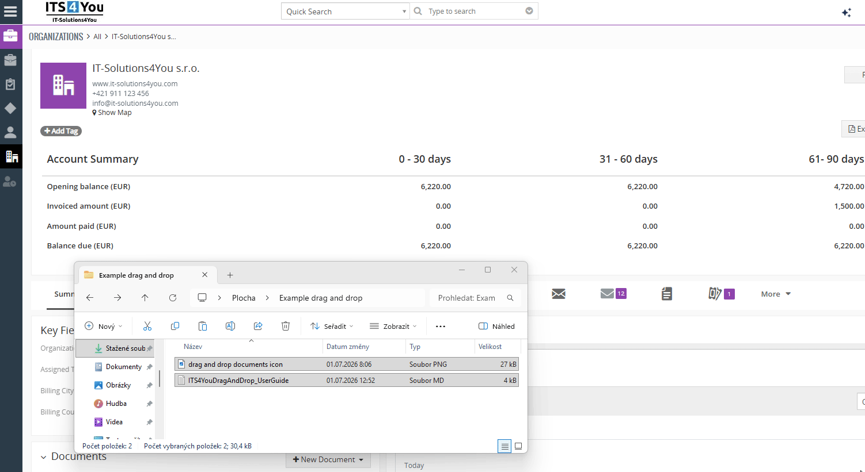The width and height of the screenshot is (865, 472).
Task: Open the dark envelope related tab
Action: point(559,294)
